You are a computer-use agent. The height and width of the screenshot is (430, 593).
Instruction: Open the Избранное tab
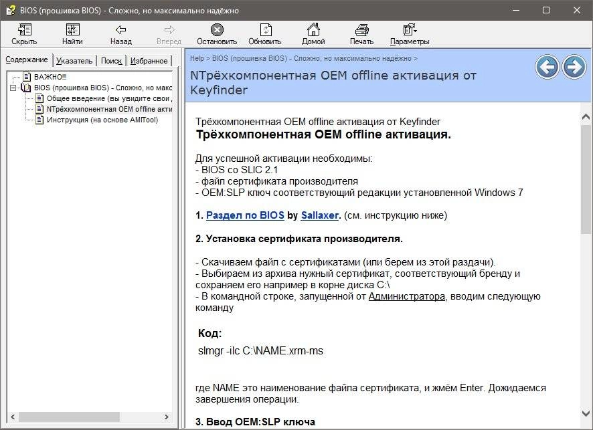[x=149, y=61]
